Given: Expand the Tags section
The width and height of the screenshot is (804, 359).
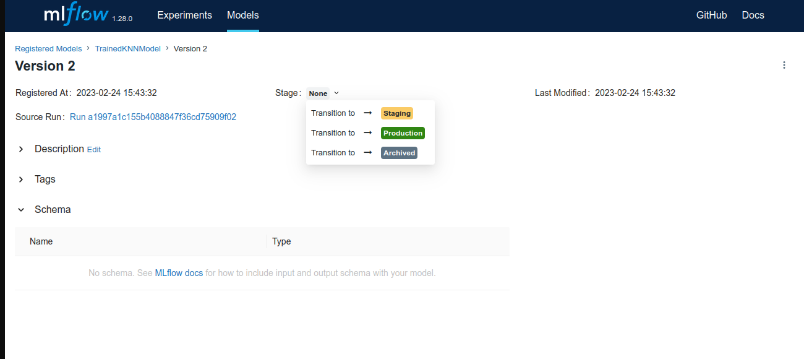Looking at the screenshot, I should (x=21, y=179).
